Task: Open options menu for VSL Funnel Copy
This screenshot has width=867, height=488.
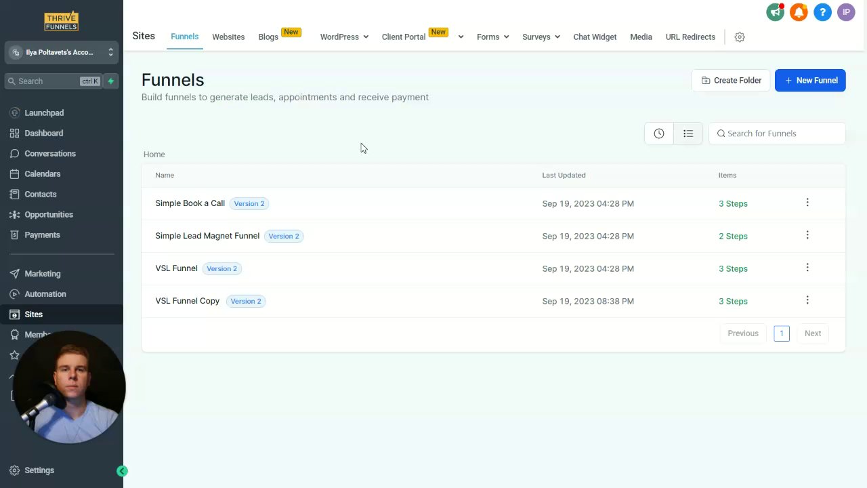Action: 807,300
